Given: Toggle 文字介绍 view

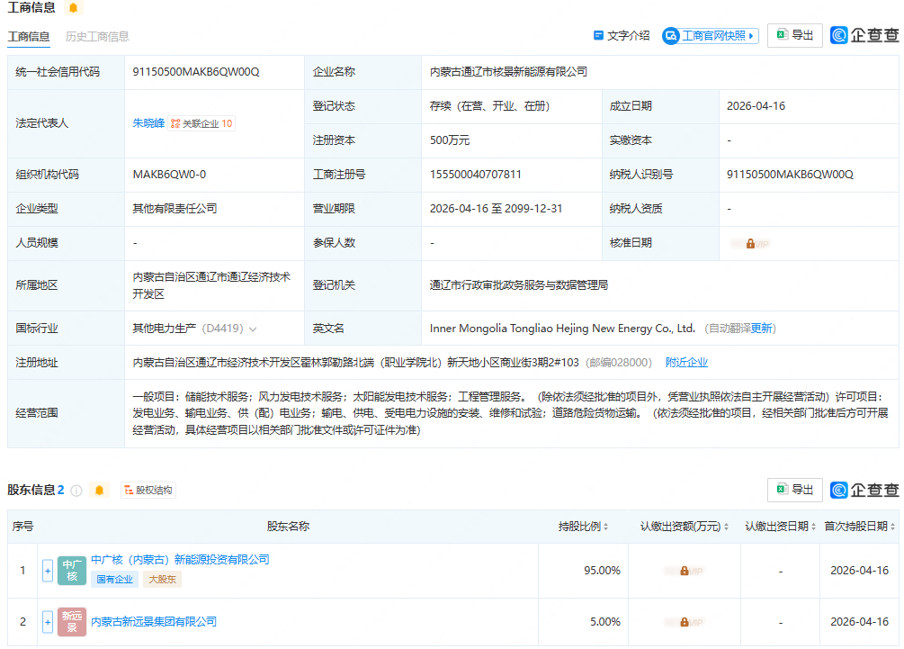Looking at the screenshot, I should pos(622,36).
